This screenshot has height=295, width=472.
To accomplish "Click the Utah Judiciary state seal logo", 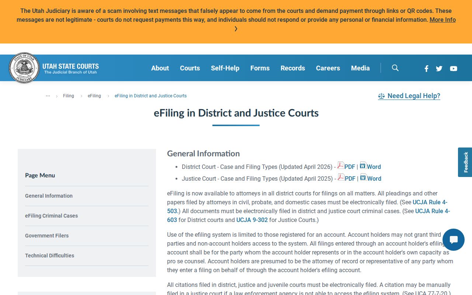I will pos(24,68).
